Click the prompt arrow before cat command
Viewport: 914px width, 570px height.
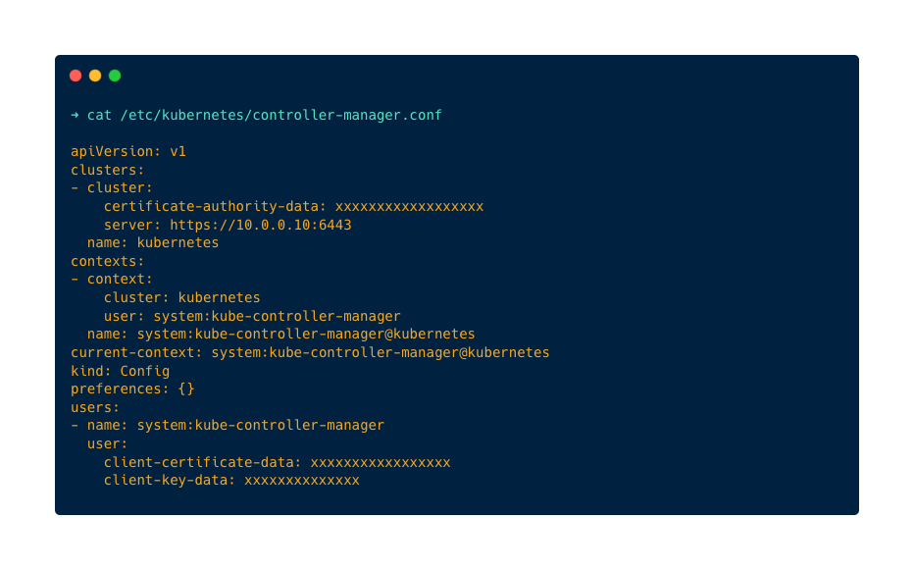tap(75, 115)
